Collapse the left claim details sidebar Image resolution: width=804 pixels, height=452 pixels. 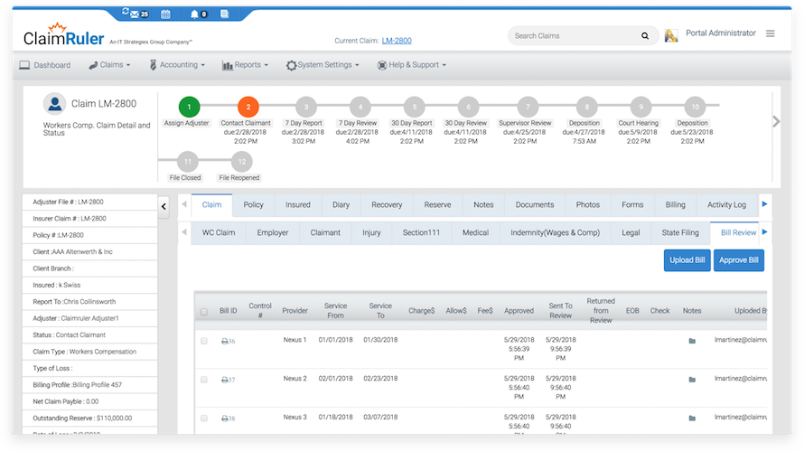point(164,207)
